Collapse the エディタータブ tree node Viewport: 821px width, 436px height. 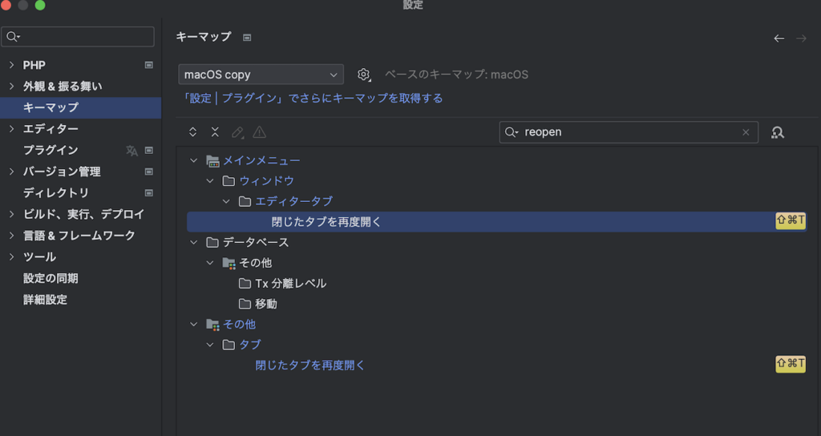pos(226,201)
